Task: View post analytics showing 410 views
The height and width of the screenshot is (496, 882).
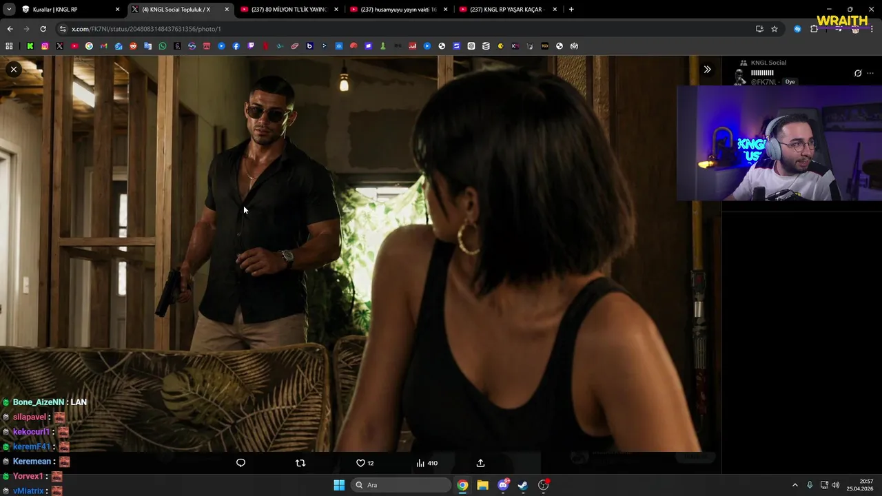Action: point(427,463)
